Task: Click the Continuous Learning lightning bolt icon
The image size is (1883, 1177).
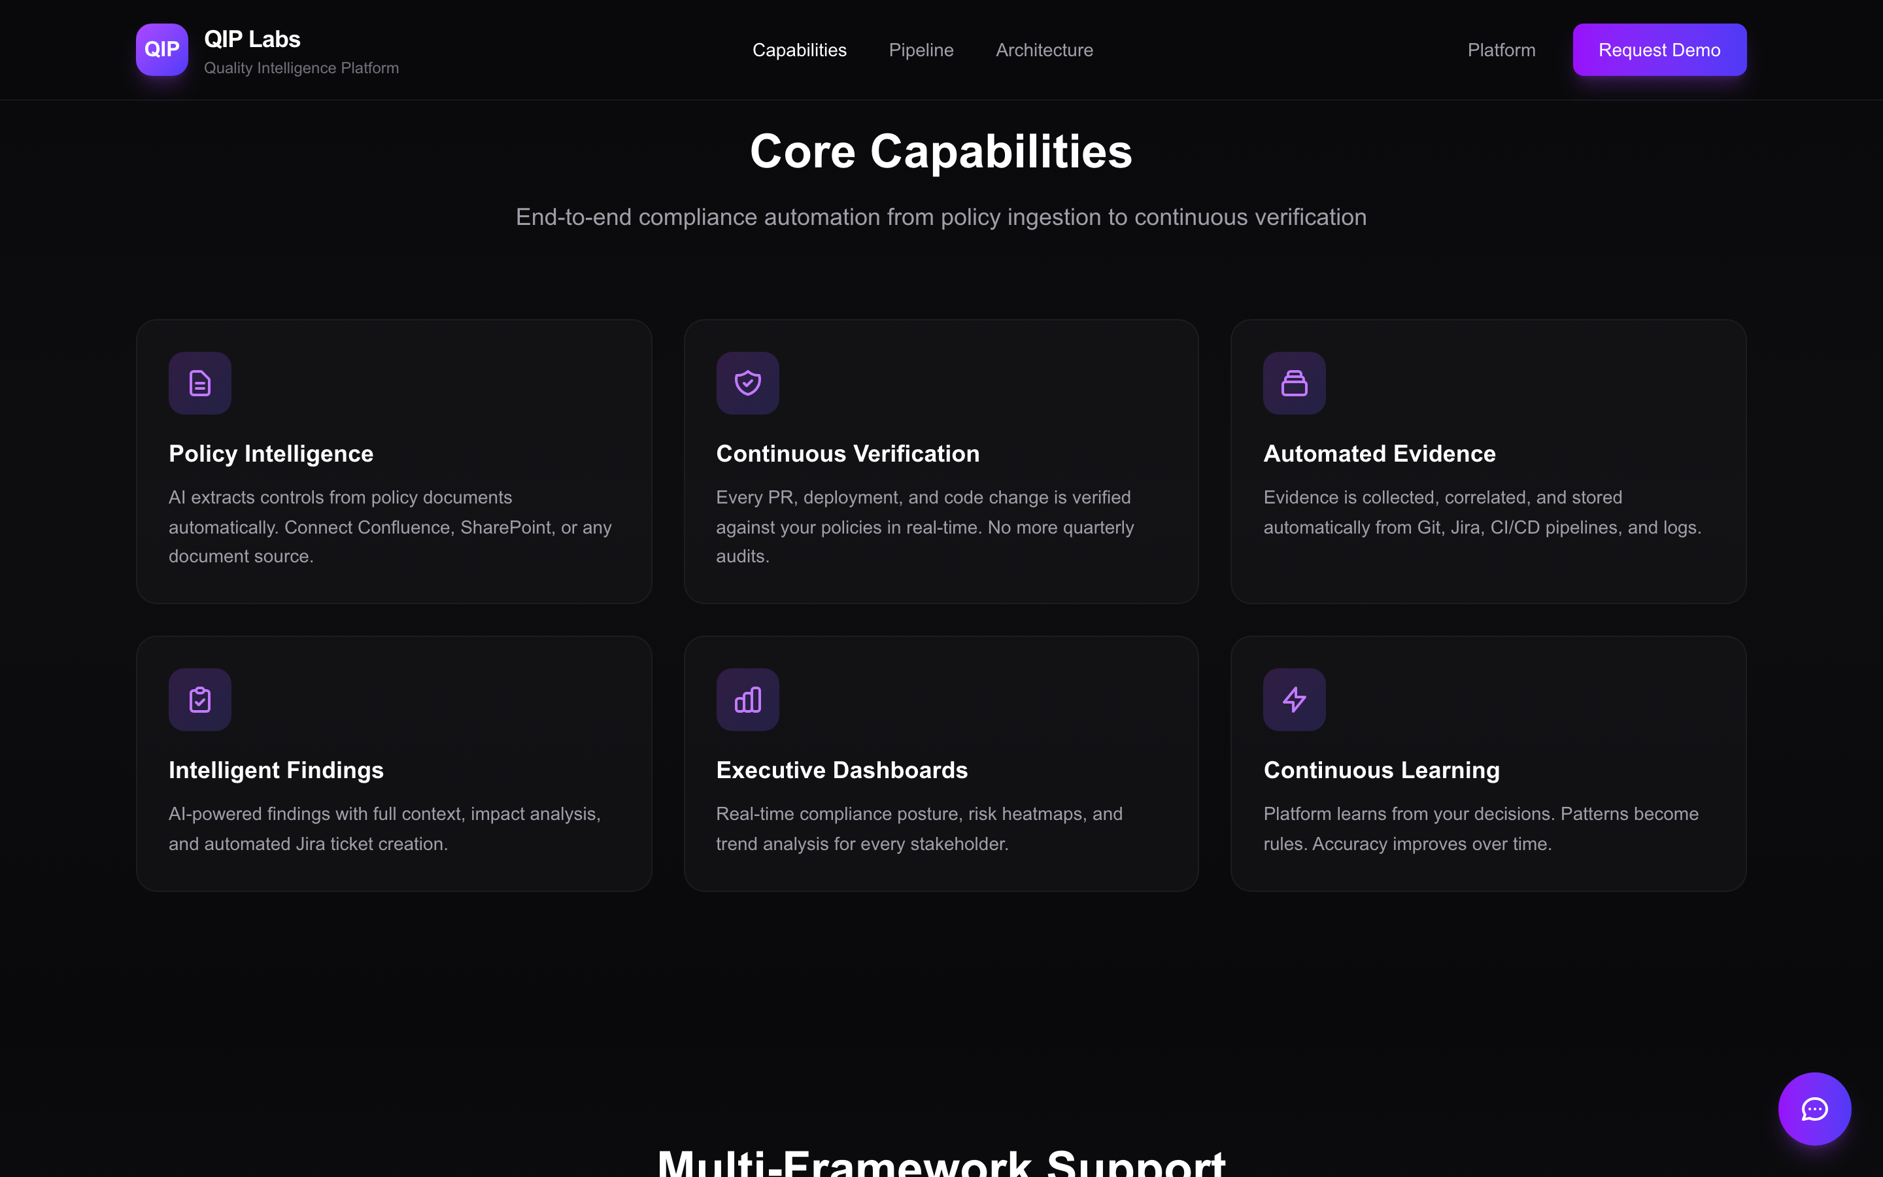Action: [1294, 700]
